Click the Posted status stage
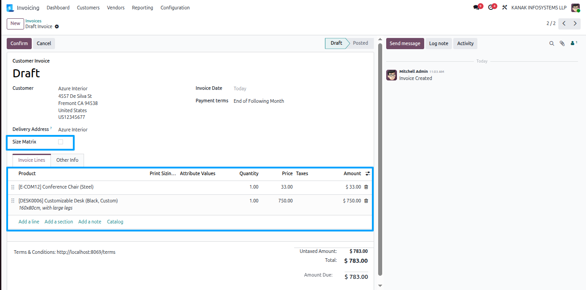This screenshot has height=290, width=586. (x=360, y=43)
